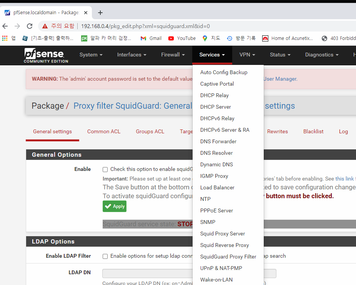Open Home of Acunetix bookmark
Viewport: 356px width, 285px height.
(x=288, y=38)
